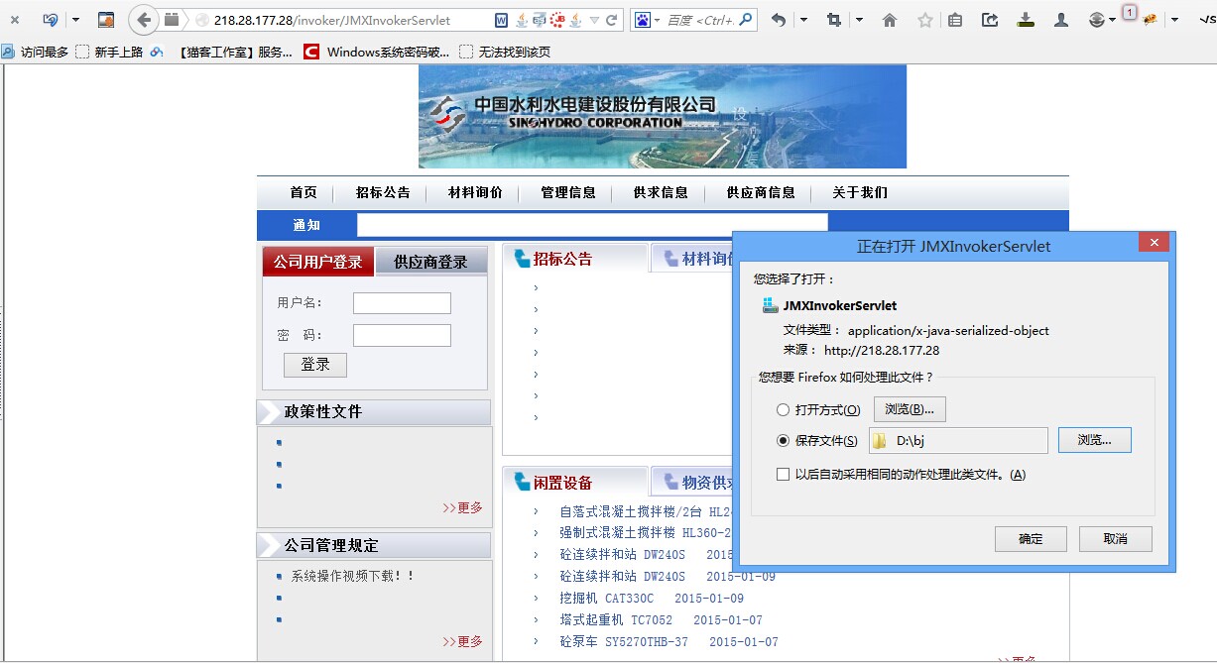Click 浏览(B) button beside 打开方式
Image resolution: width=1217 pixels, height=663 pixels.
click(910, 409)
